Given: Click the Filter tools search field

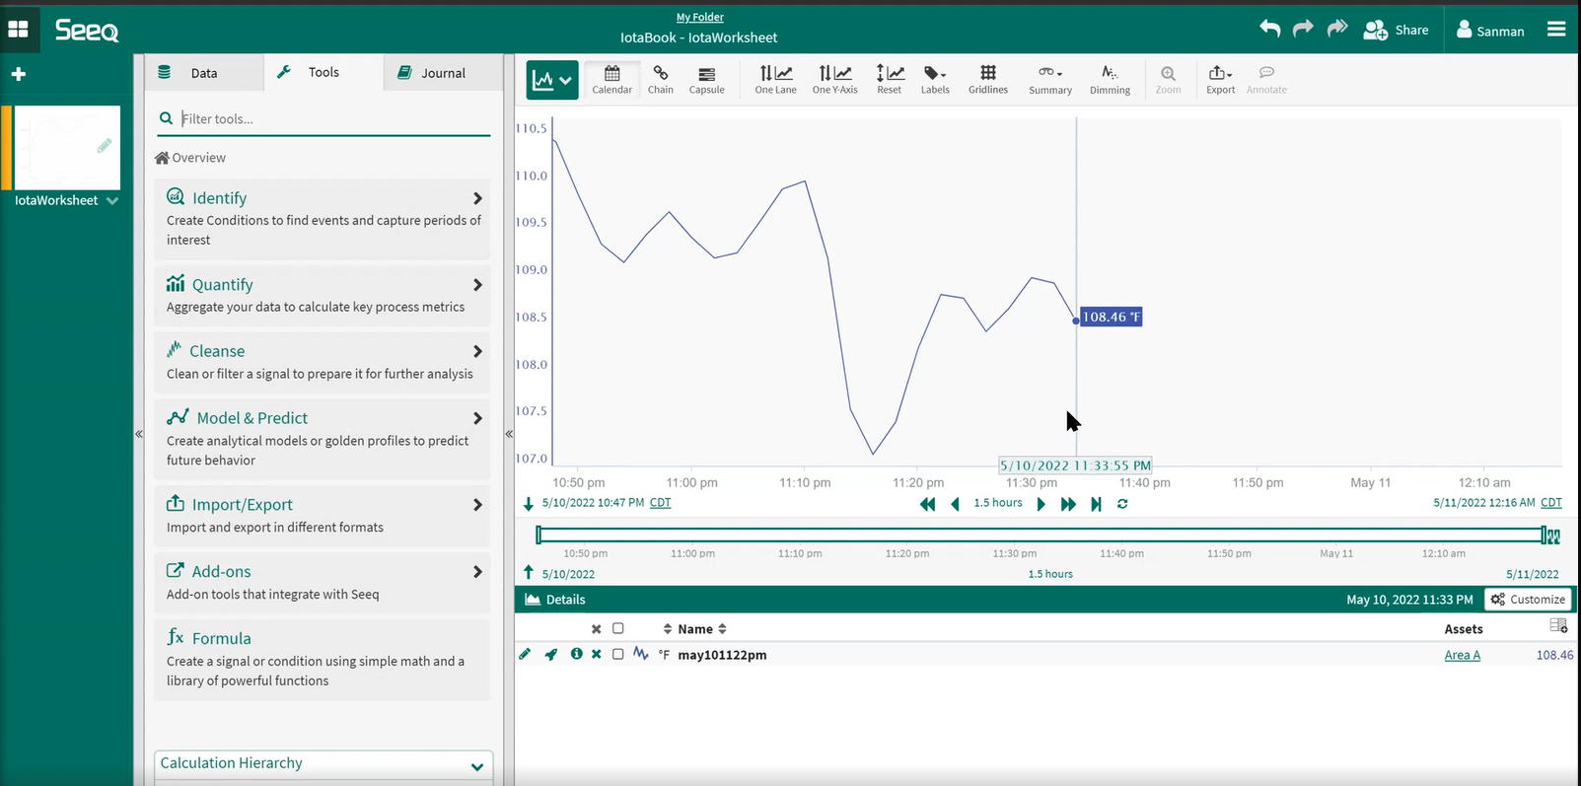Looking at the screenshot, I should pyautogui.click(x=333, y=119).
